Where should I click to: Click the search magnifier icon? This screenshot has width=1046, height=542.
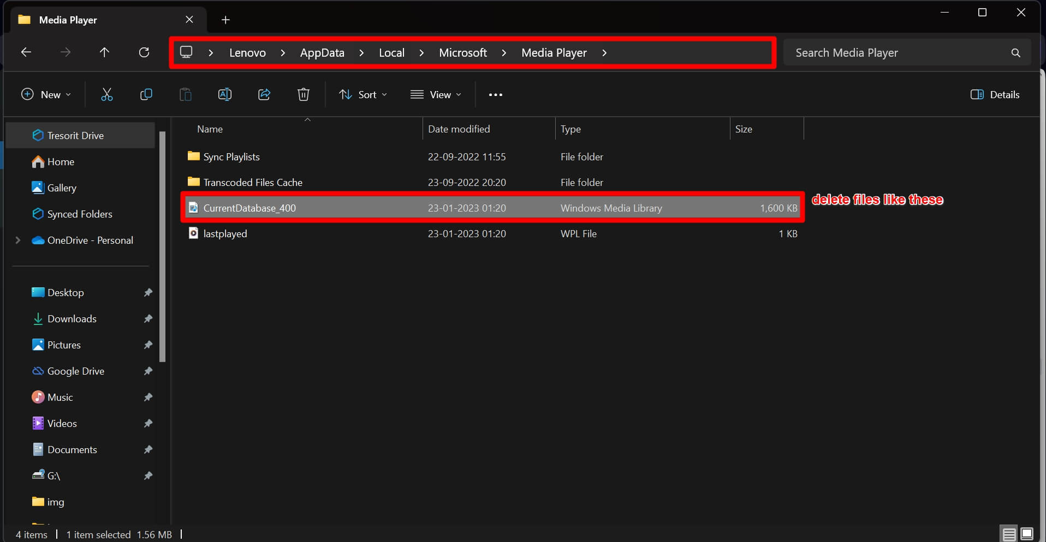click(1015, 53)
